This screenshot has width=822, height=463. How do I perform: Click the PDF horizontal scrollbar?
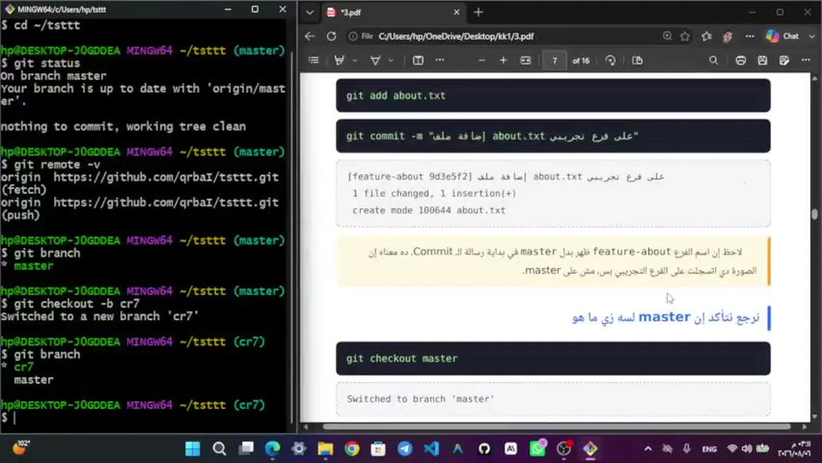pyautogui.click(x=556, y=426)
